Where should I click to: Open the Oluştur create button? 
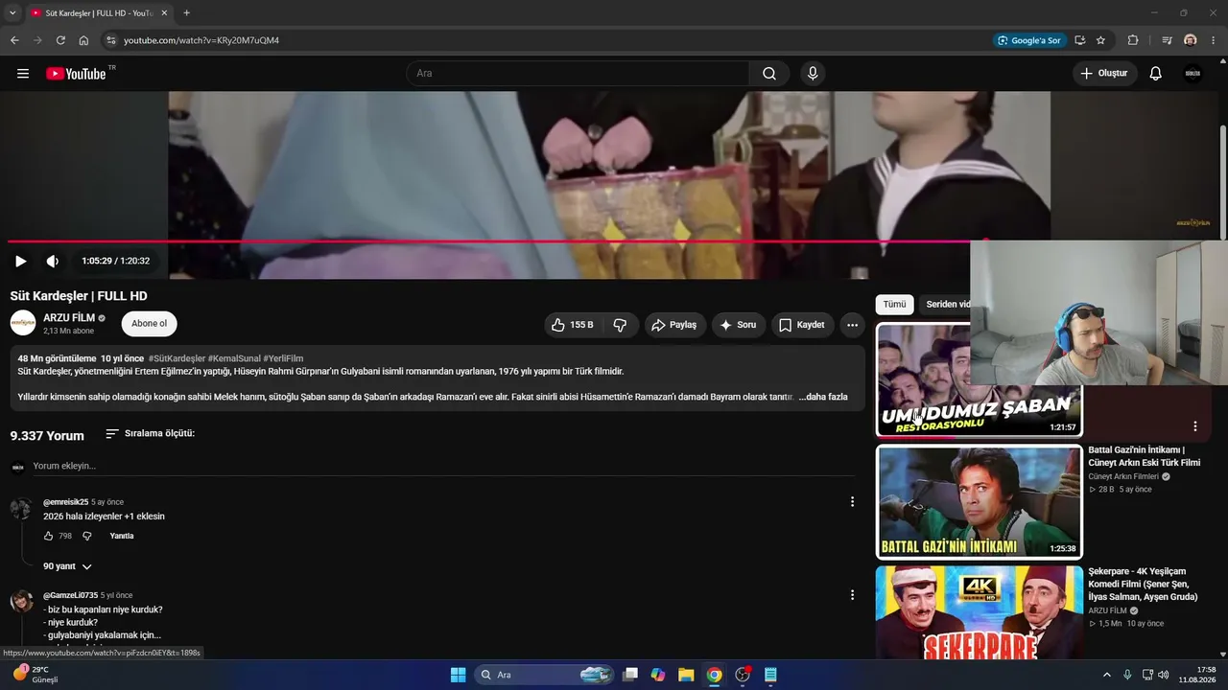(x=1105, y=74)
